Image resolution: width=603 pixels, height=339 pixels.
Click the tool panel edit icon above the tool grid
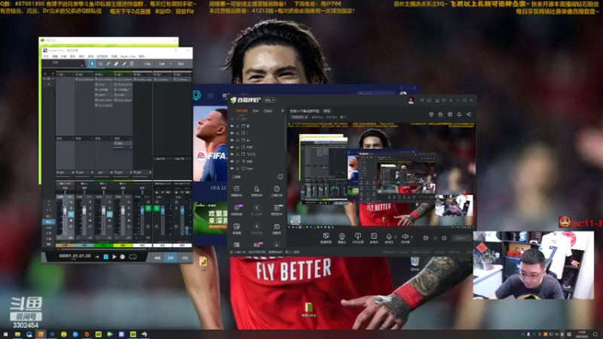(x=280, y=176)
